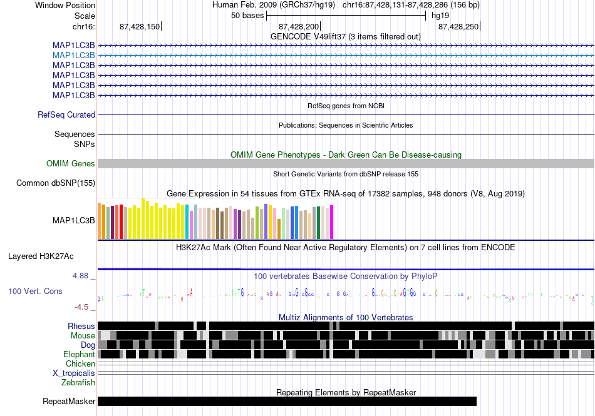Click the 87,428,150 ruler position
Image resolution: width=595 pixels, height=416 pixels.
tap(140, 26)
